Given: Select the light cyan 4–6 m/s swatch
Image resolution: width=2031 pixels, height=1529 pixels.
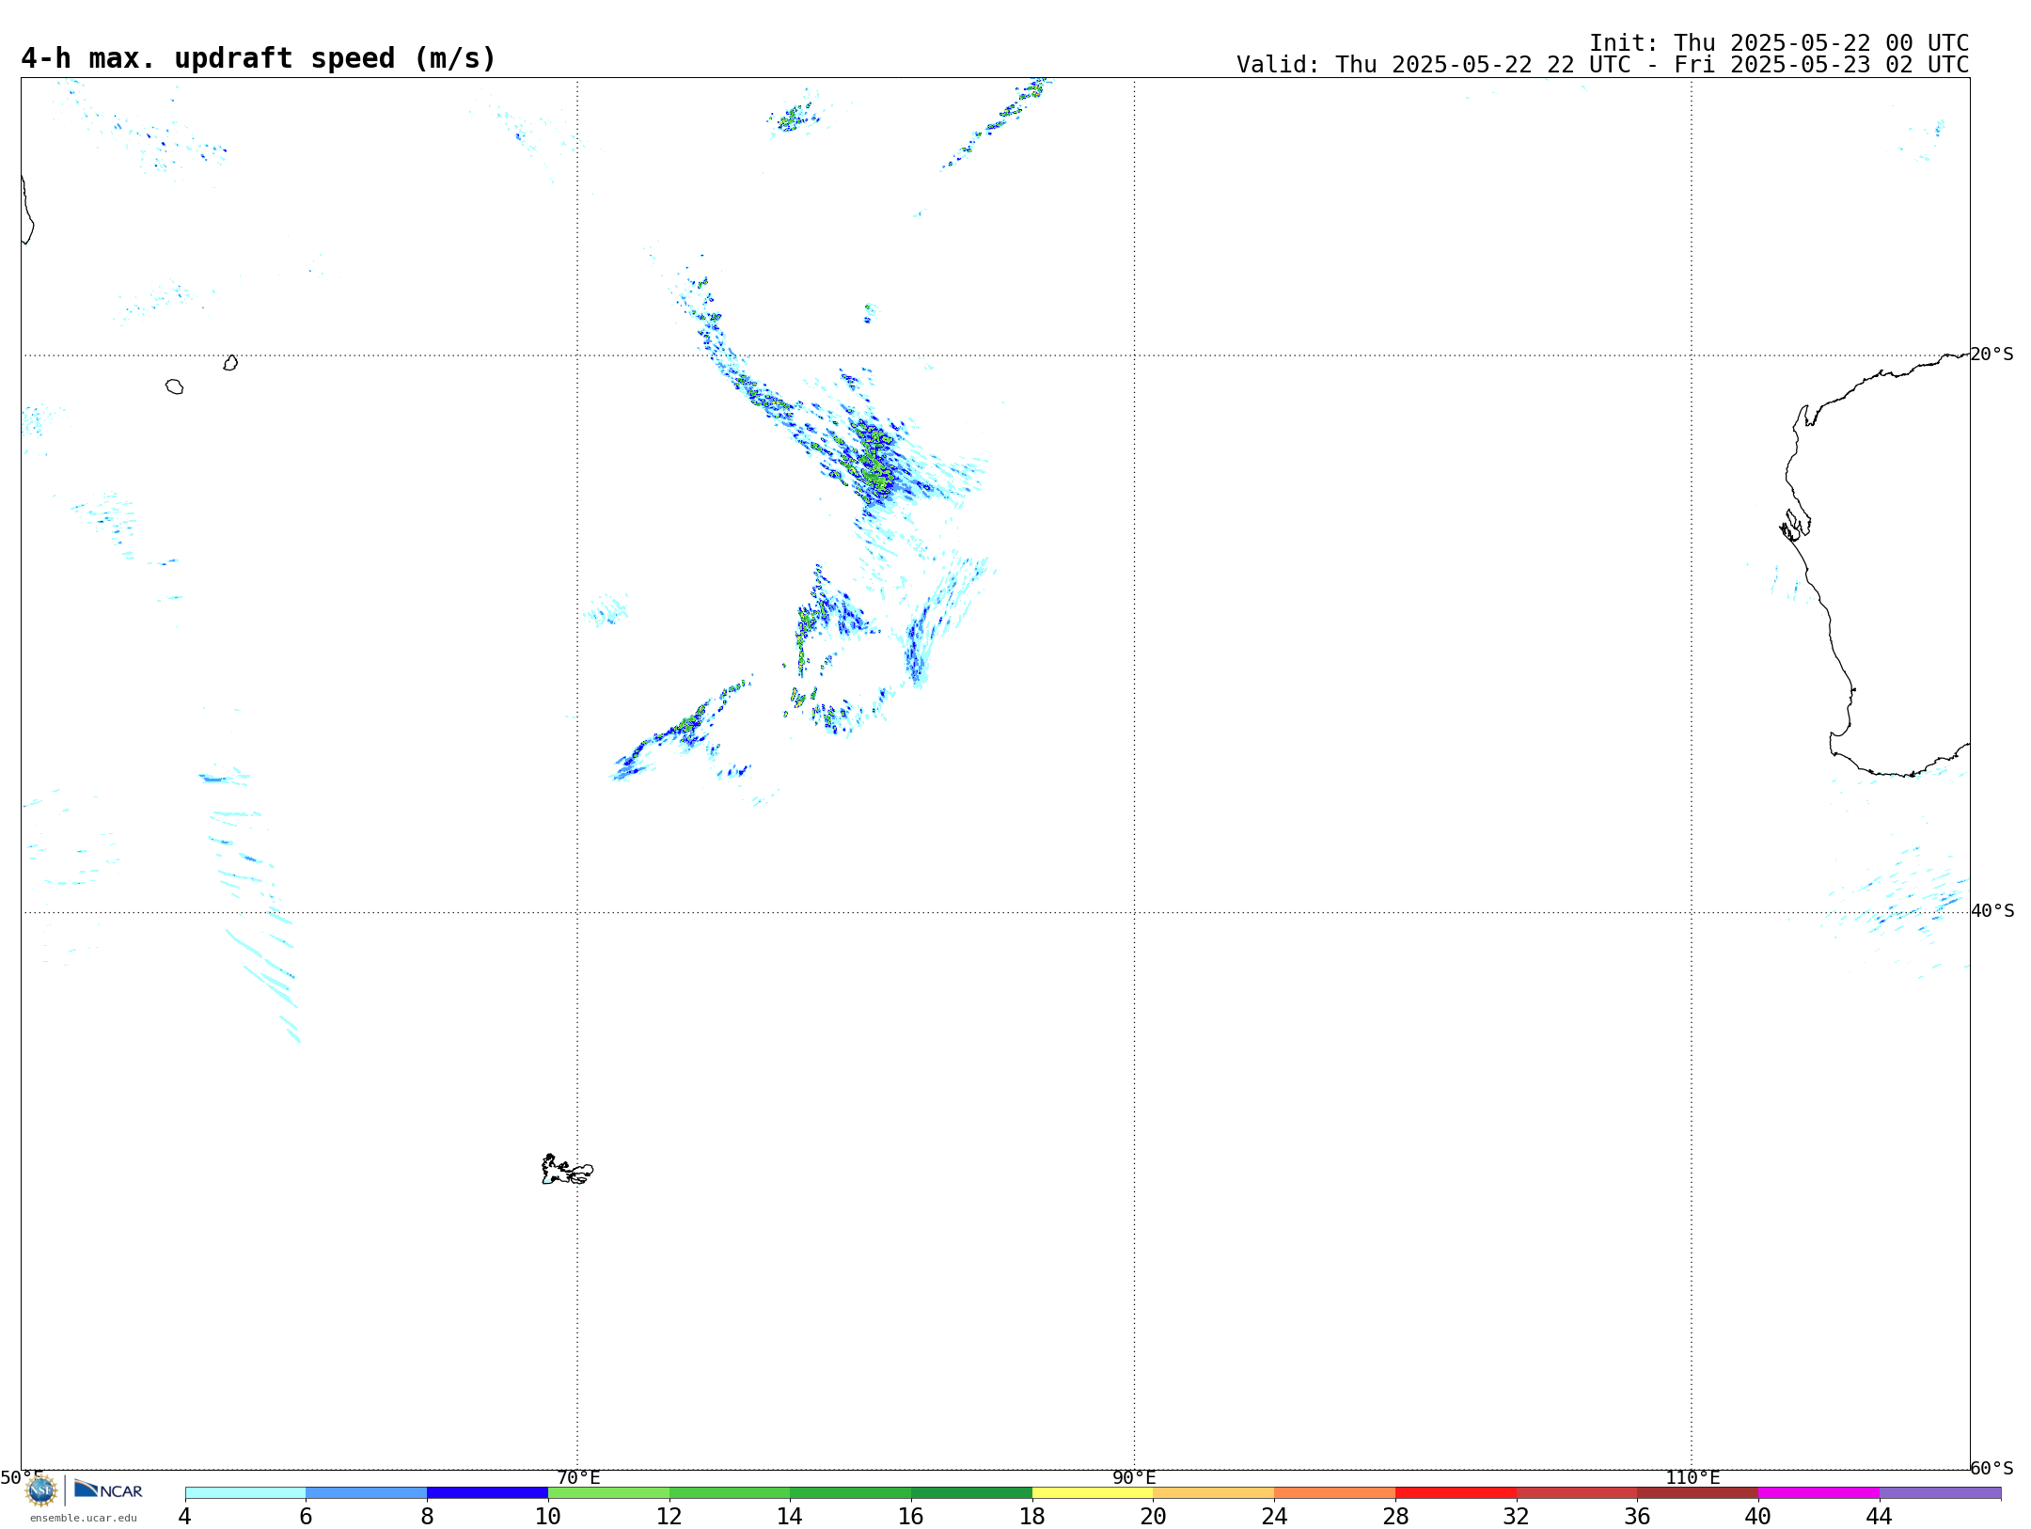Looking at the screenshot, I should pyautogui.click(x=245, y=1492).
